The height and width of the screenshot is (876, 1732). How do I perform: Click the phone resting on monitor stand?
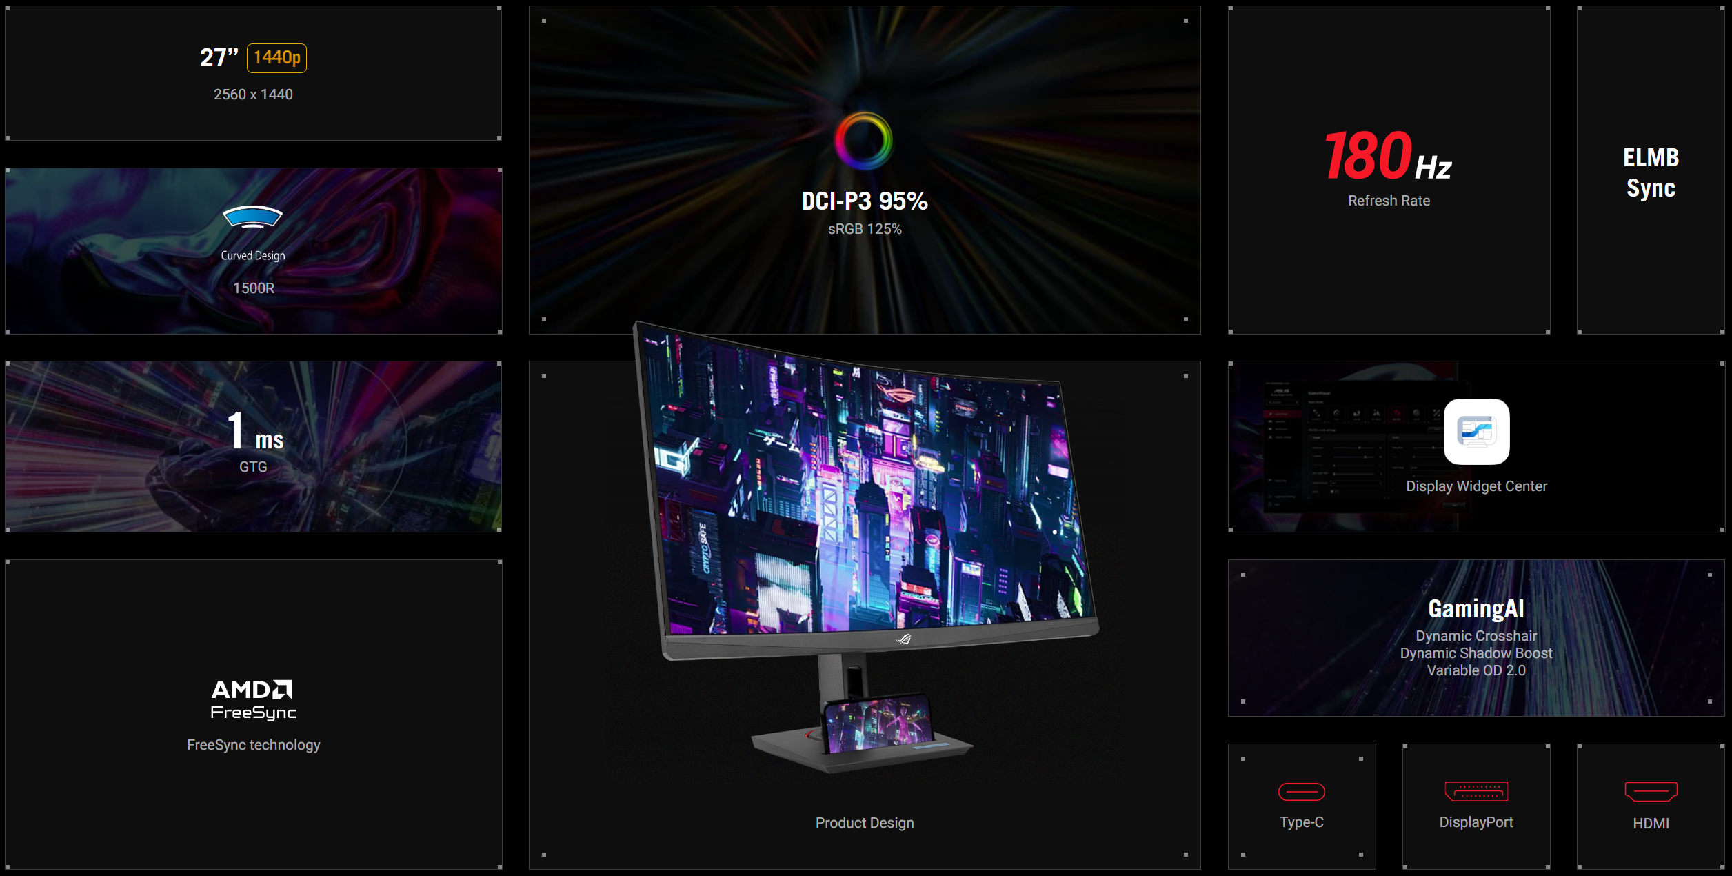tap(878, 722)
